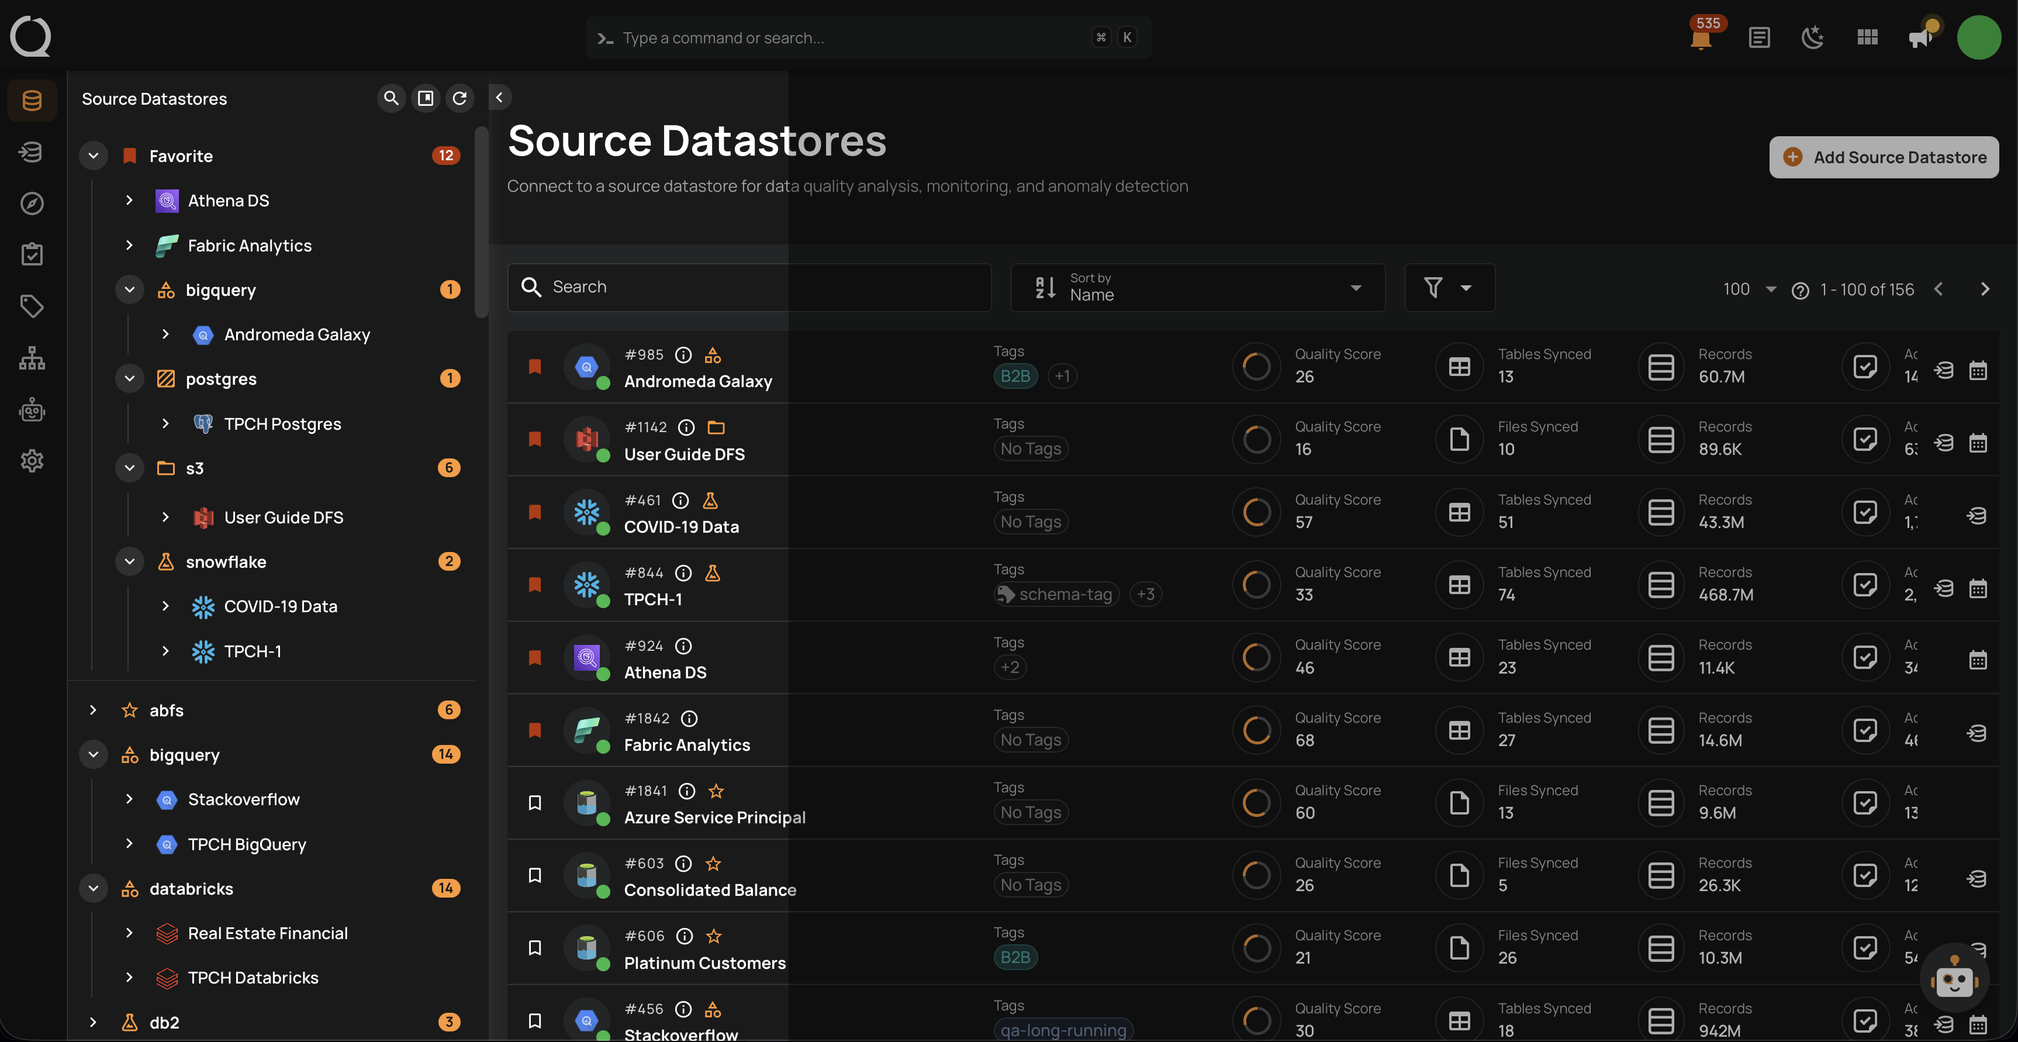Open Settings gear in left navigation

click(x=32, y=461)
